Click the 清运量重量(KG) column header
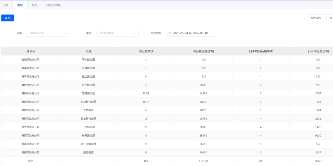 click(x=203, y=51)
